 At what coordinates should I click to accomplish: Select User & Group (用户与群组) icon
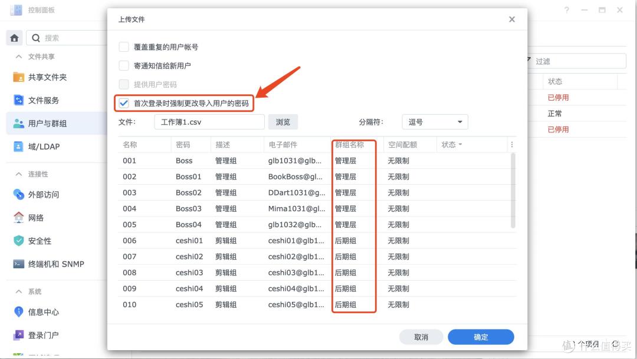[x=19, y=123]
